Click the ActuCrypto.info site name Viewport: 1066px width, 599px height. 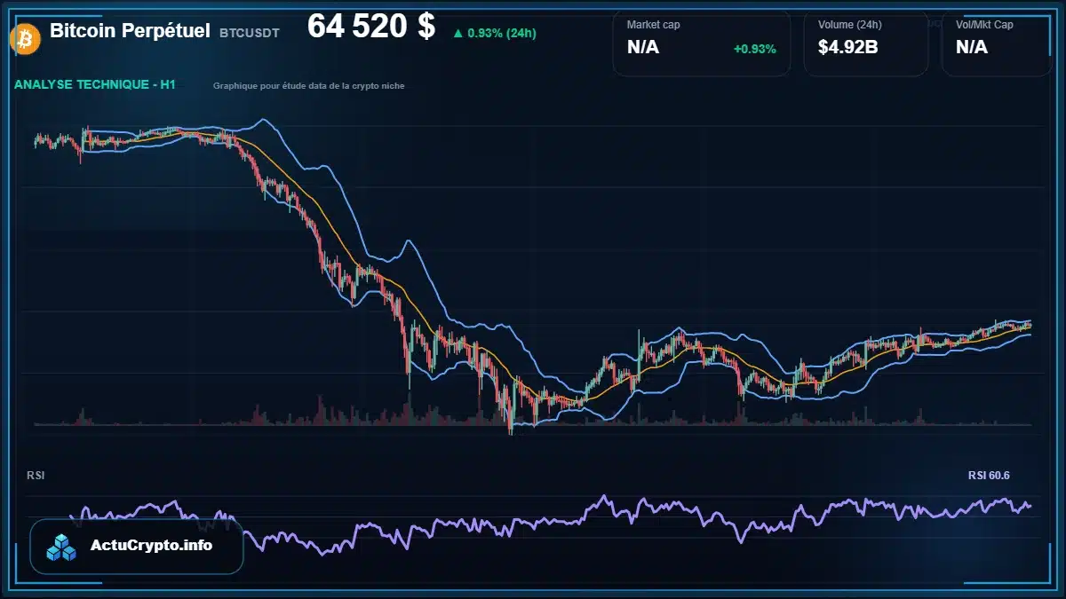[152, 546]
